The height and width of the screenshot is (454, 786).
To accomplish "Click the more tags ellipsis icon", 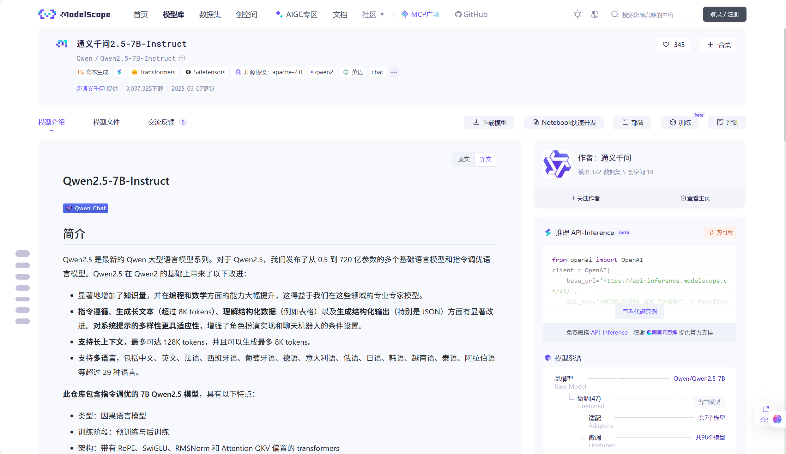I will click(x=394, y=72).
